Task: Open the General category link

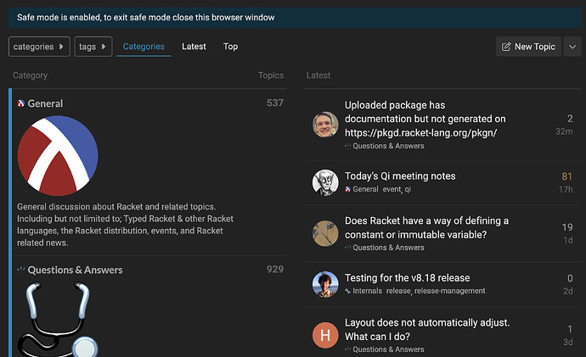Action: pos(45,103)
